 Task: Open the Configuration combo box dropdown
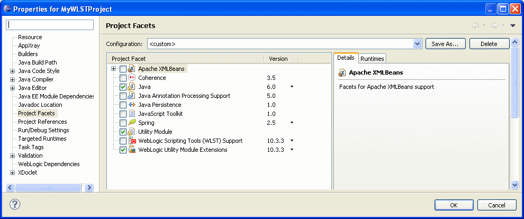pyautogui.click(x=418, y=44)
